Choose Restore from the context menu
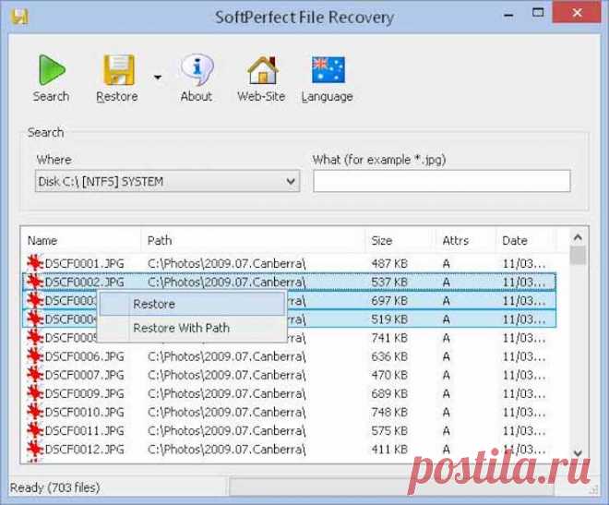The width and height of the screenshot is (609, 505). (192, 304)
